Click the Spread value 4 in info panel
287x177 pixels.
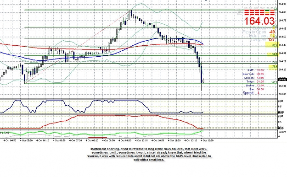(x=259, y=93)
